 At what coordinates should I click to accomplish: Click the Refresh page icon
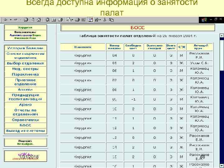tap(32, 20)
